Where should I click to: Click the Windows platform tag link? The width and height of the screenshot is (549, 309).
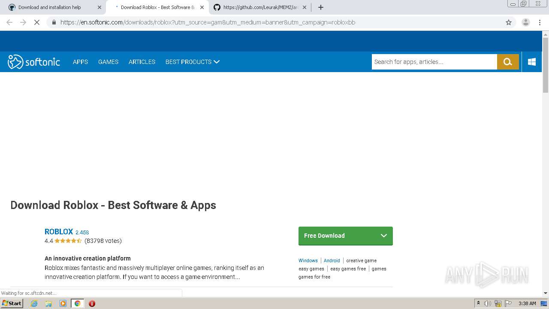click(x=308, y=261)
